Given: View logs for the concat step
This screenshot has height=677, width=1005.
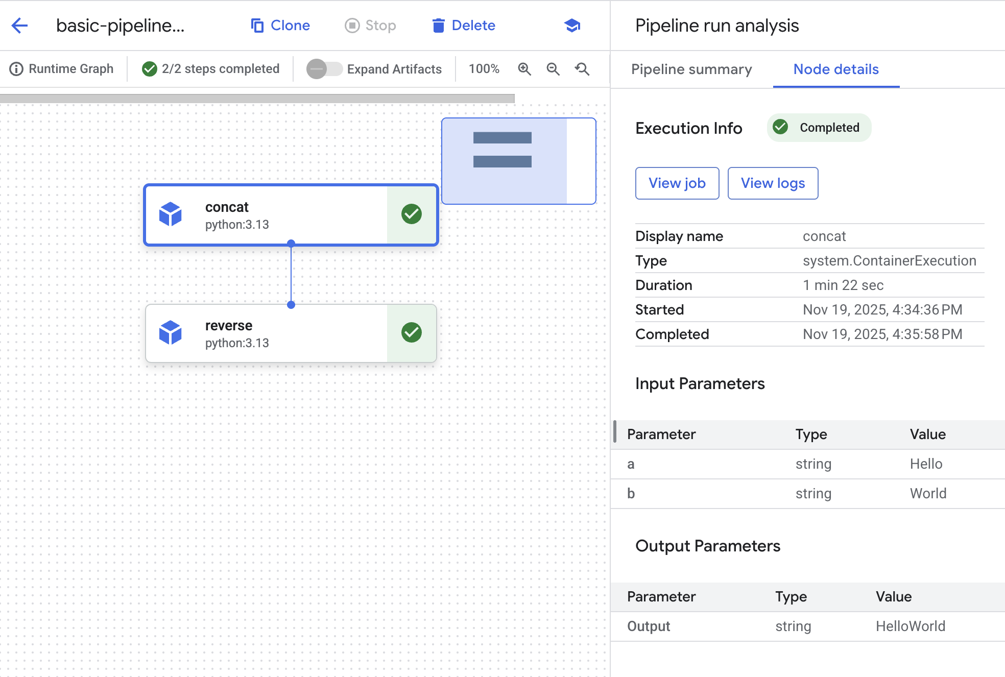Looking at the screenshot, I should (x=773, y=183).
